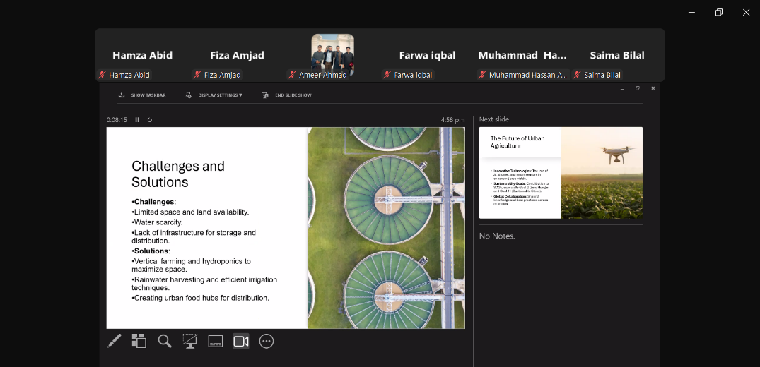Open more slide show options ellipsis
The height and width of the screenshot is (367, 760).
click(x=267, y=342)
